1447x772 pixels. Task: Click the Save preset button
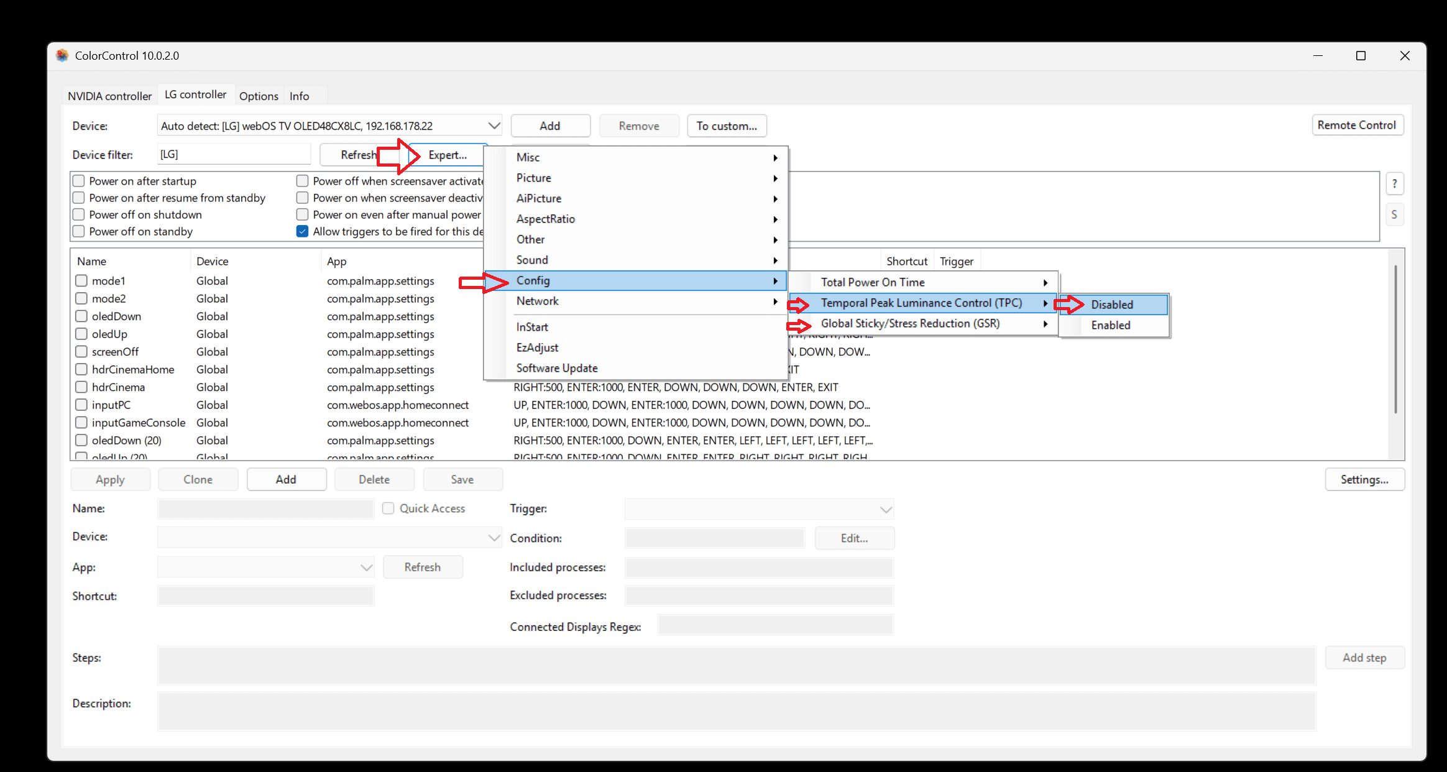point(462,479)
